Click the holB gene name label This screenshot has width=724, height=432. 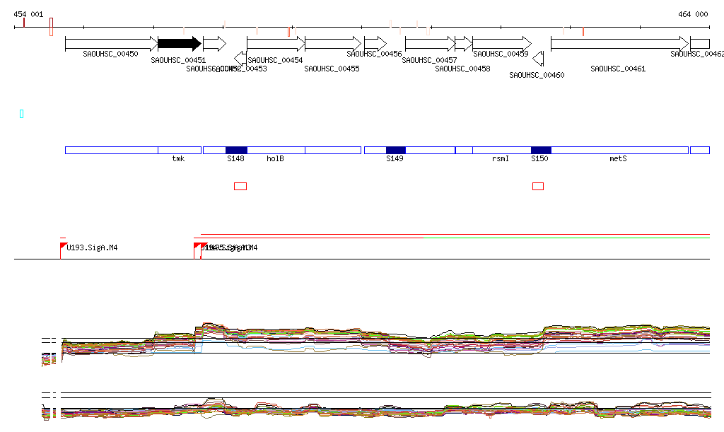[x=275, y=159]
